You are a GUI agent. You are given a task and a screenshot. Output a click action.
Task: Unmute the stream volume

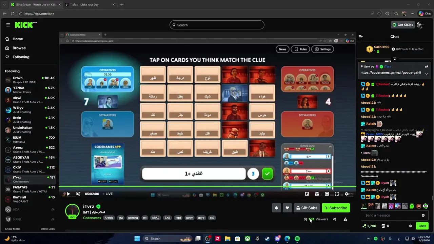coord(78,194)
